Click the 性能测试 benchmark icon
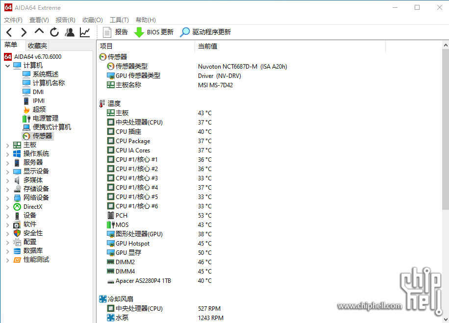 point(17,260)
